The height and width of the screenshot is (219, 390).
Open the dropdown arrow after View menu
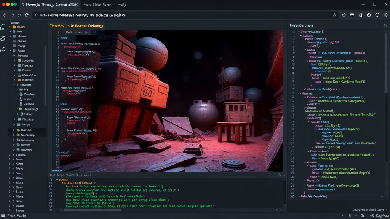click(114, 5)
